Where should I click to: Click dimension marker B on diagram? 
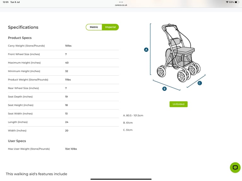(x=164, y=89)
